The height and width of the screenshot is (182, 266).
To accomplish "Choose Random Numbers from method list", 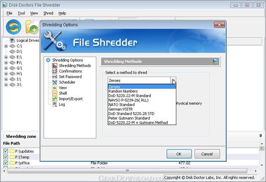I will (142, 91).
